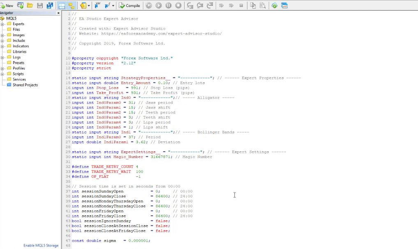This screenshot has height=249, width=418.
Task: Open the Shared Projects folder
Action: [x=25, y=85]
